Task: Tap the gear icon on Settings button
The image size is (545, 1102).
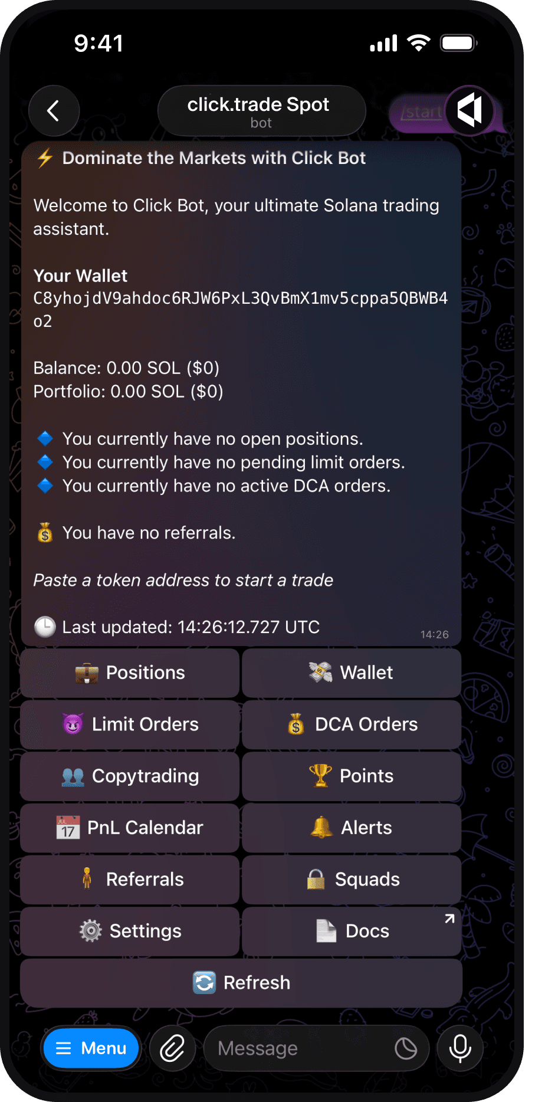Action: coord(90,931)
